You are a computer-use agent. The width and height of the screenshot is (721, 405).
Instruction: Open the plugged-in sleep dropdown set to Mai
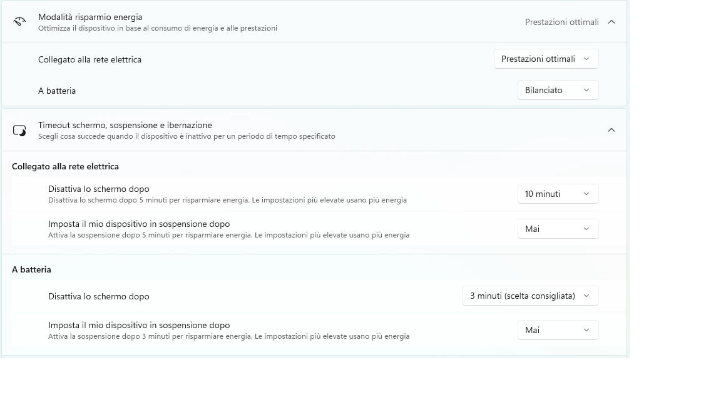[558, 229]
